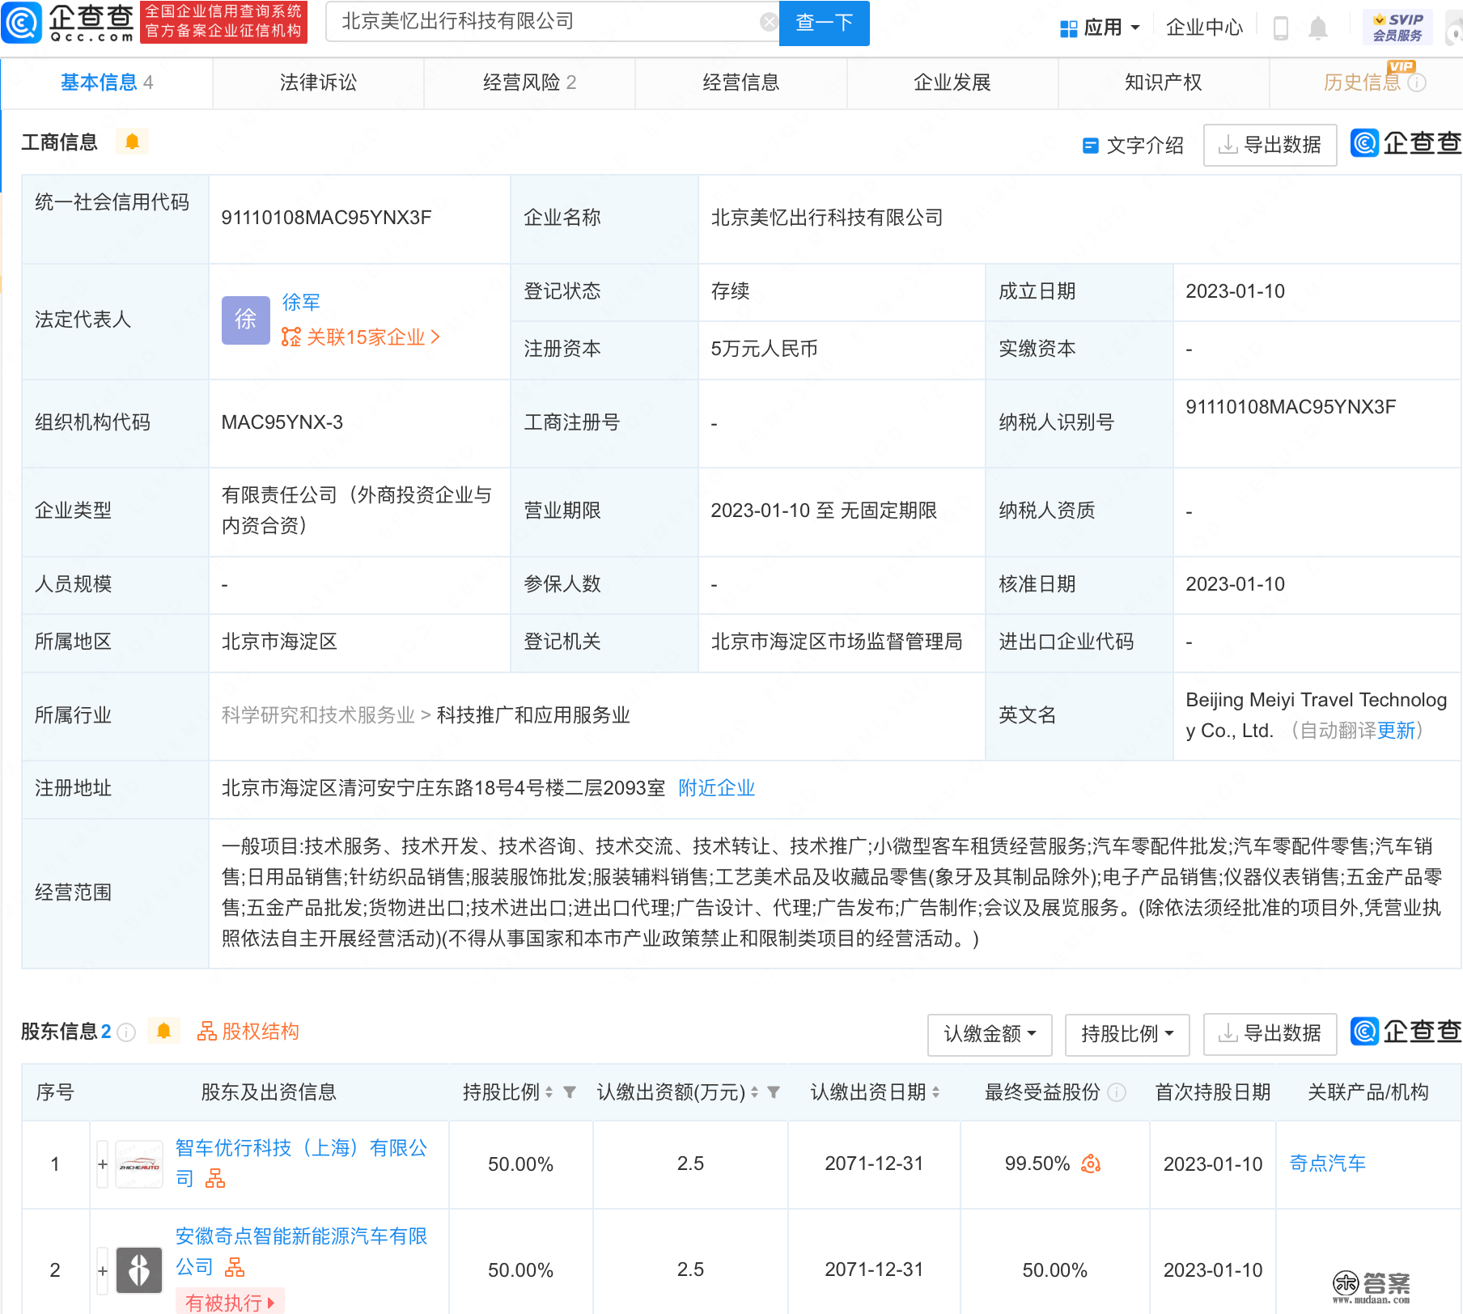This screenshot has height=1314, width=1463.
Task: Click info icon beside 最终受益股份
Action: pyautogui.click(x=1117, y=1092)
